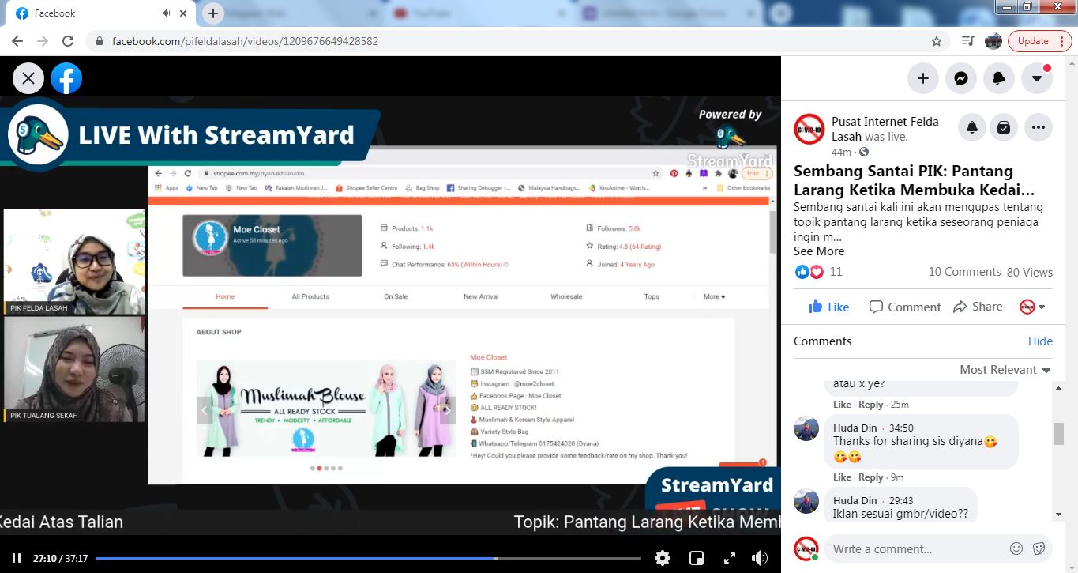Click Huda Din's avatar on 34:50 comment
The width and height of the screenshot is (1078, 573).
point(806,428)
